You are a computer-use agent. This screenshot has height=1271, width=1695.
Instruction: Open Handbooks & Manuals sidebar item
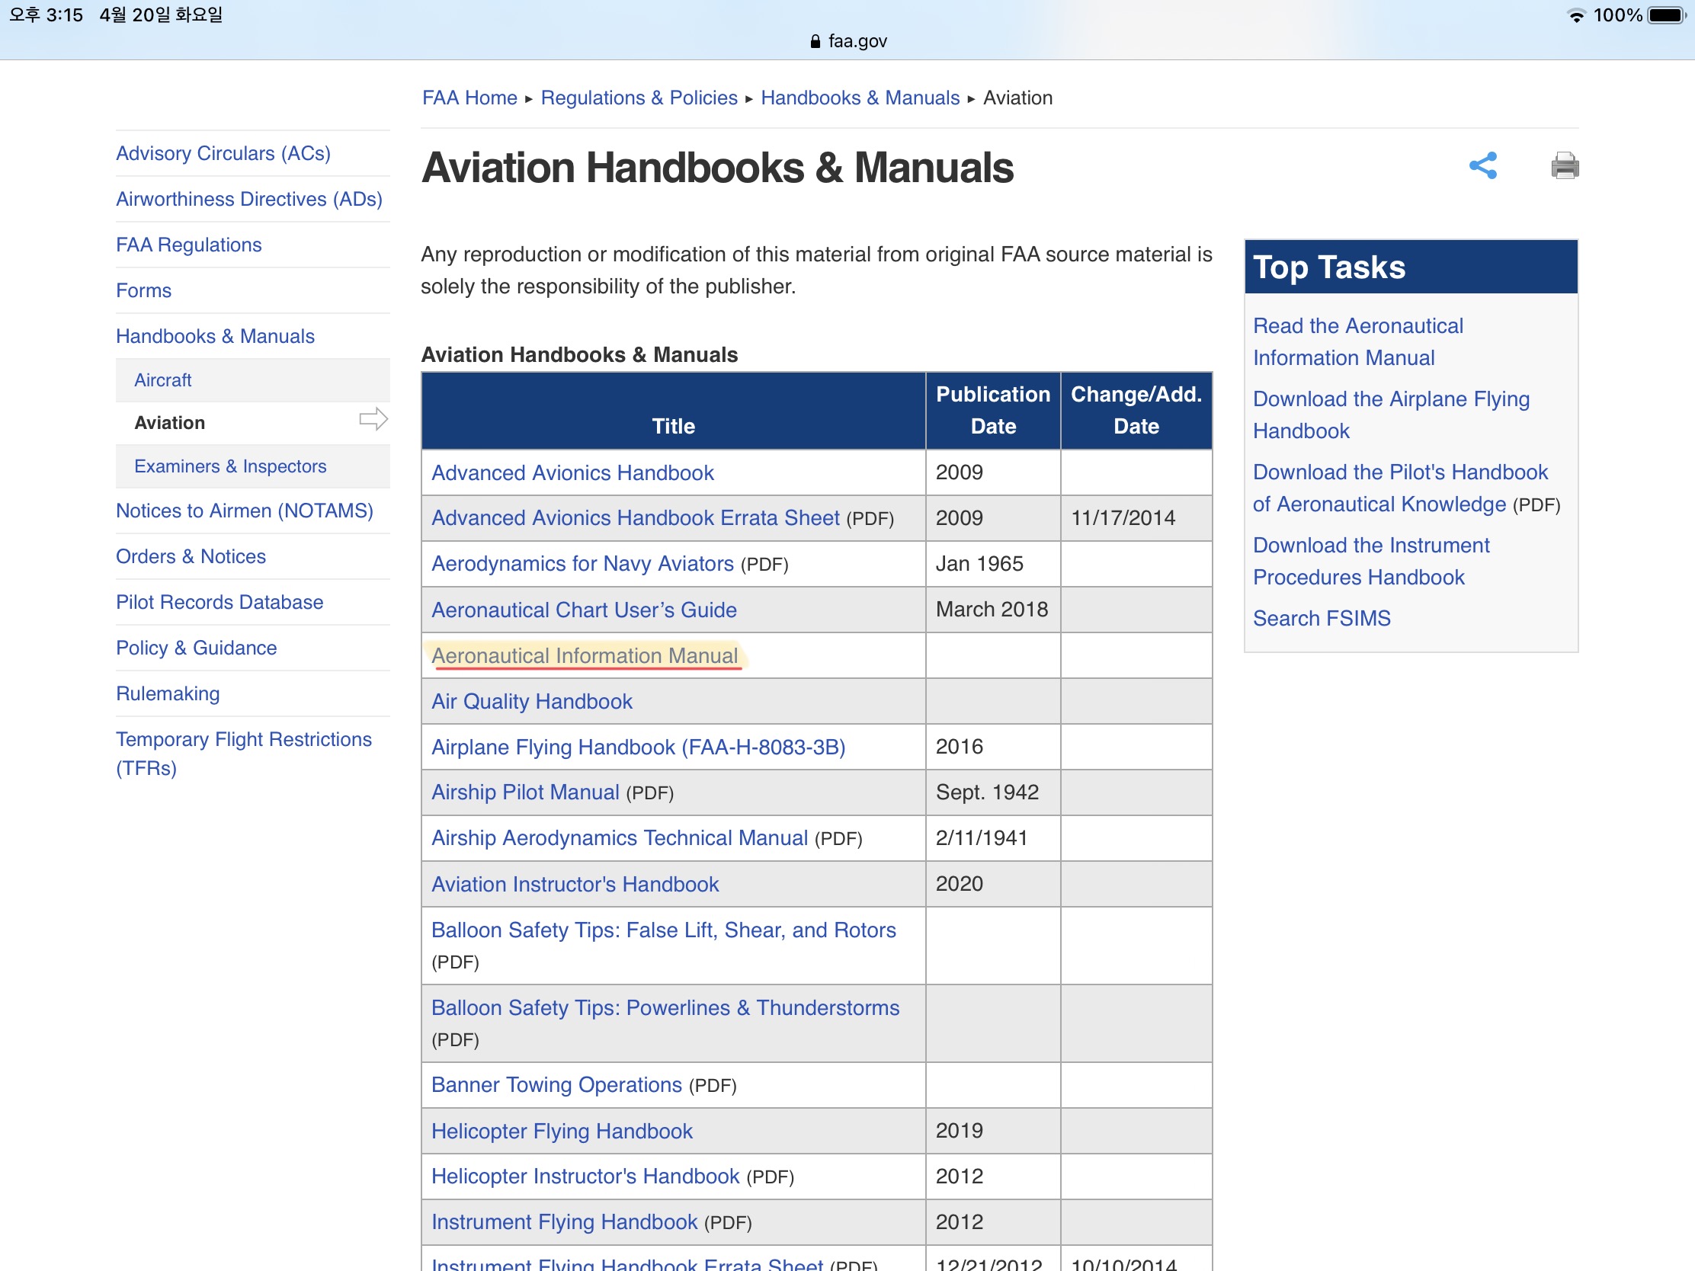tap(216, 336)
